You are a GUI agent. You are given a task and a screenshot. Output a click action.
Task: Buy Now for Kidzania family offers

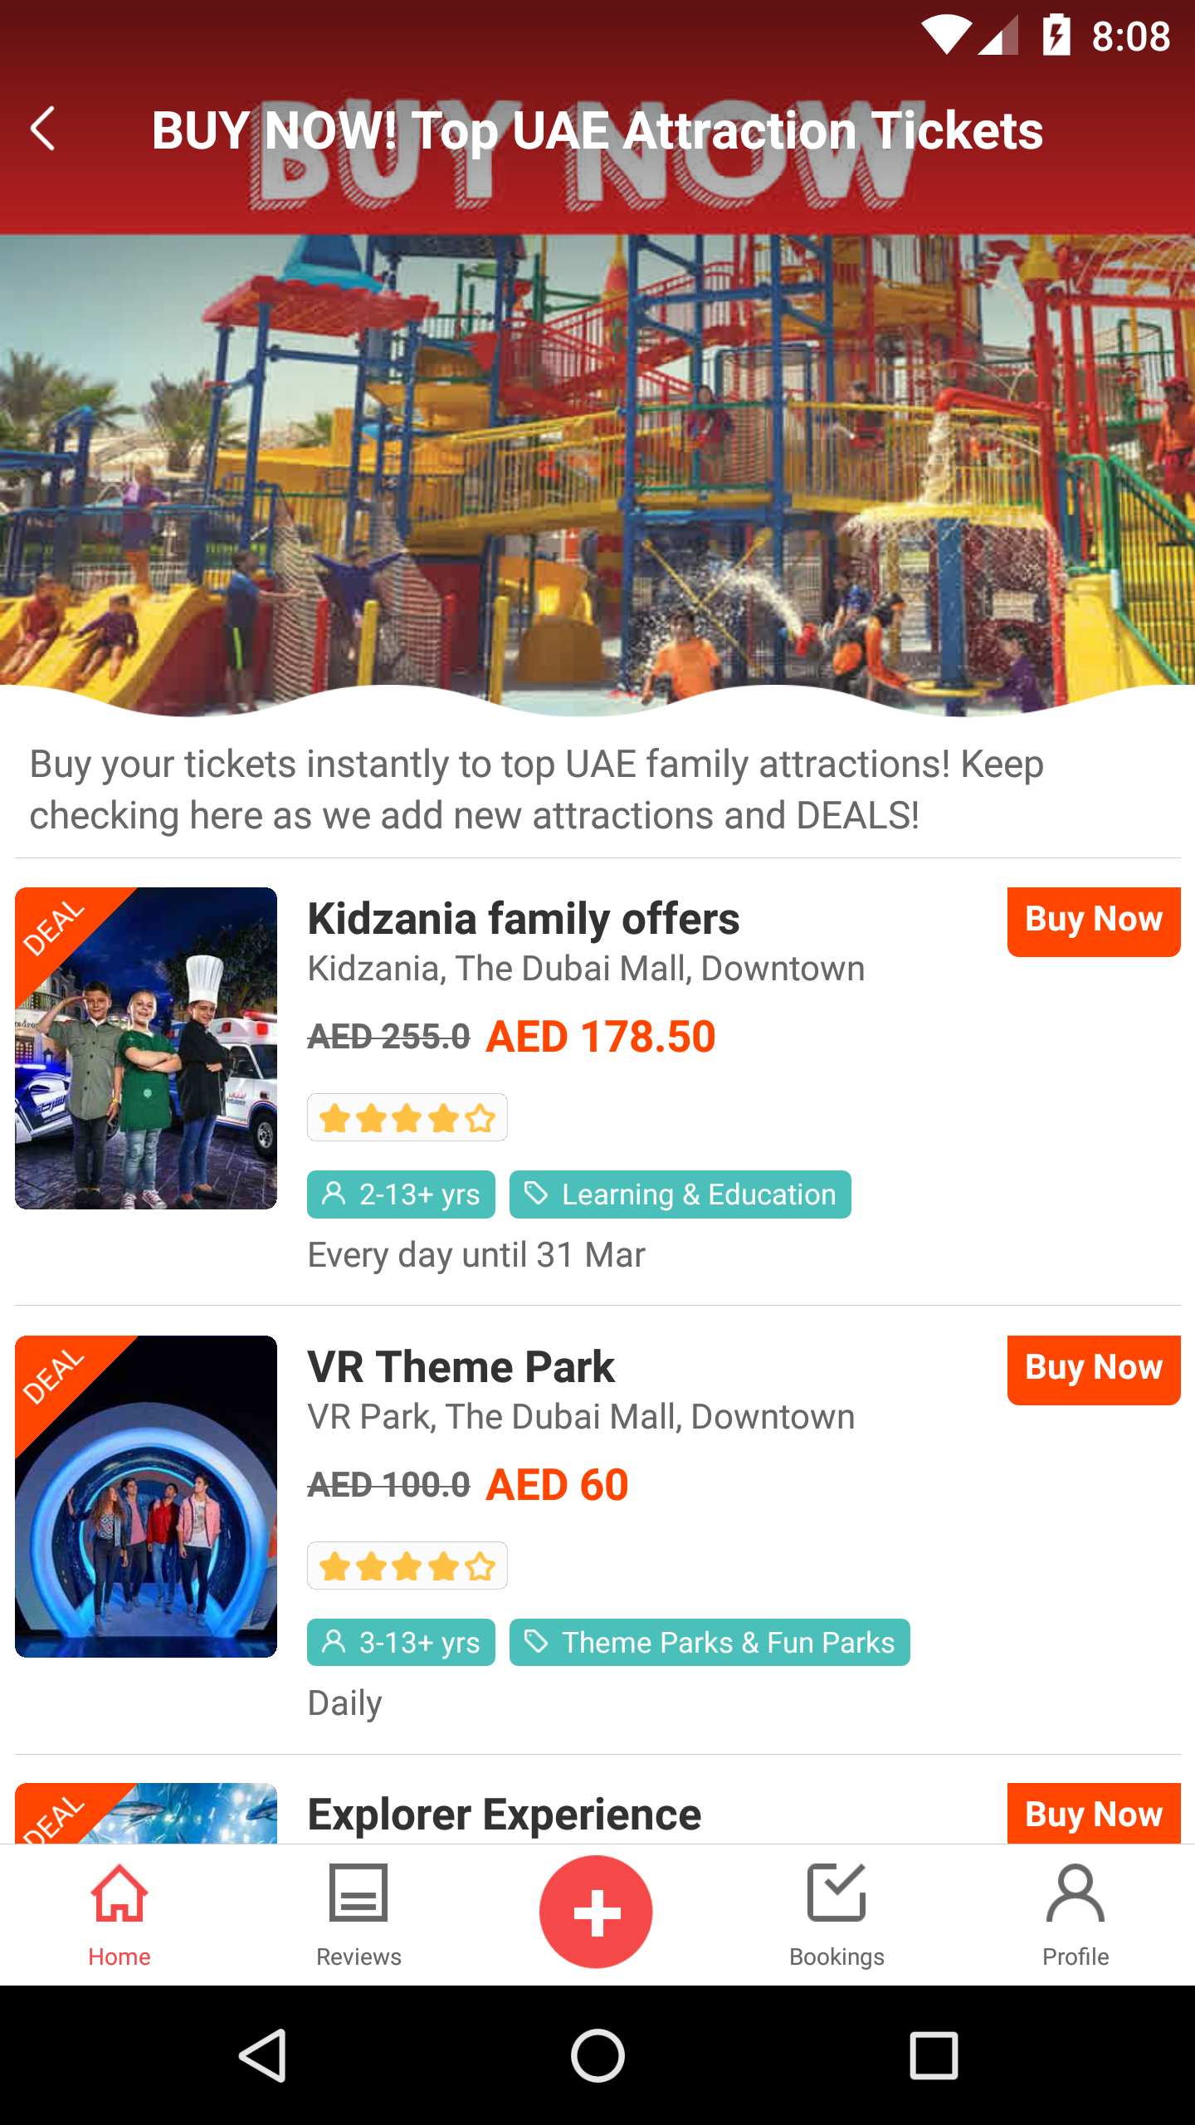tap(1093, 921)
